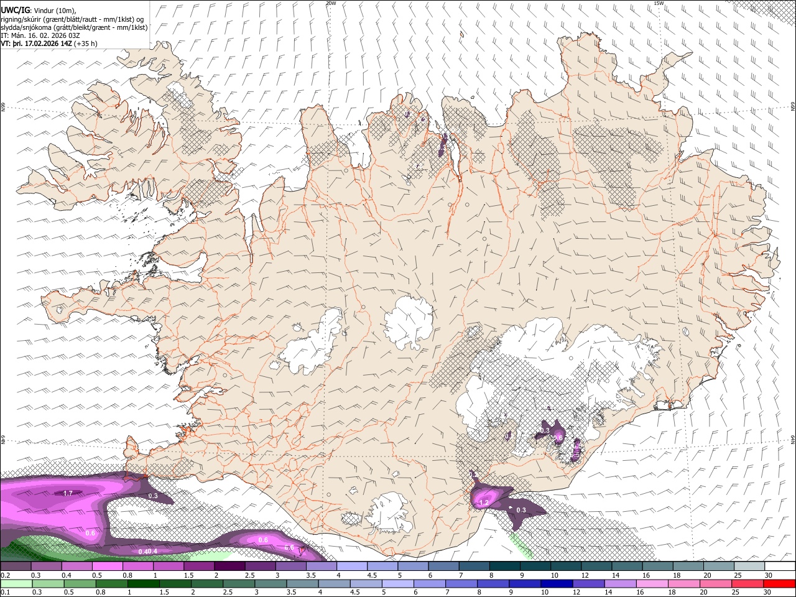Click the "0.4" number in upper legend row
This screenshot has width=796, height=597.
click(x=66, y=575)
